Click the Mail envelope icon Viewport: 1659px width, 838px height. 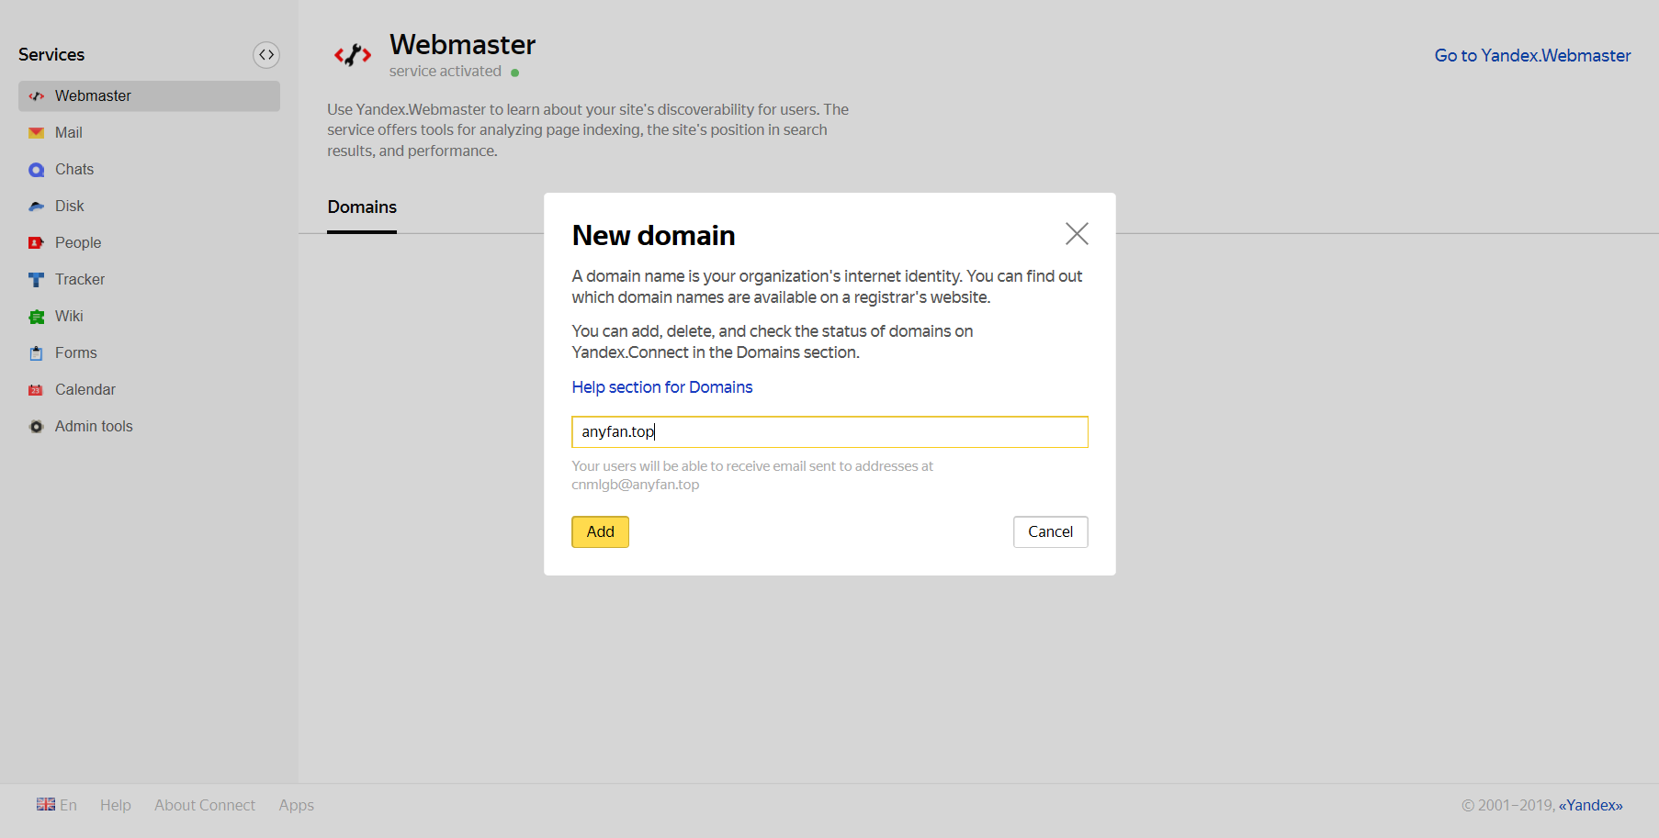tap(37, 133)
